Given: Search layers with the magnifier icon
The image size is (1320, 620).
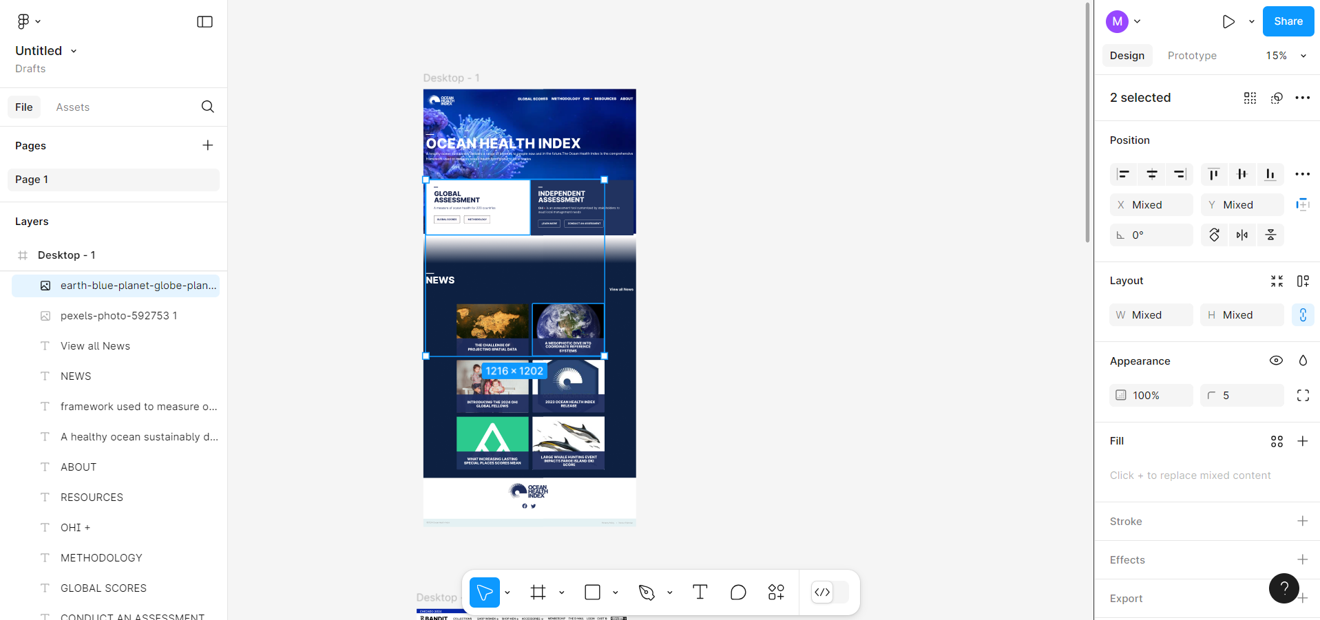Looking at the screenshot, I should (207, 107).
